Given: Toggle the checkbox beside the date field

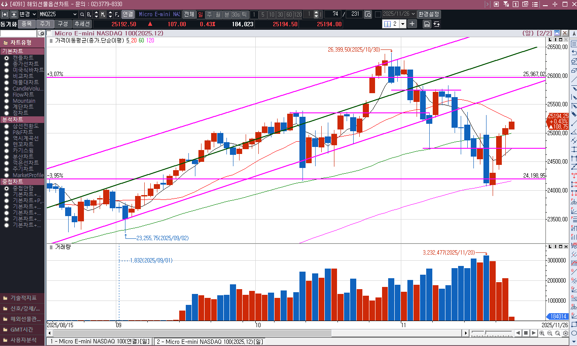Looking at the screenshot, I should point(378,14).
